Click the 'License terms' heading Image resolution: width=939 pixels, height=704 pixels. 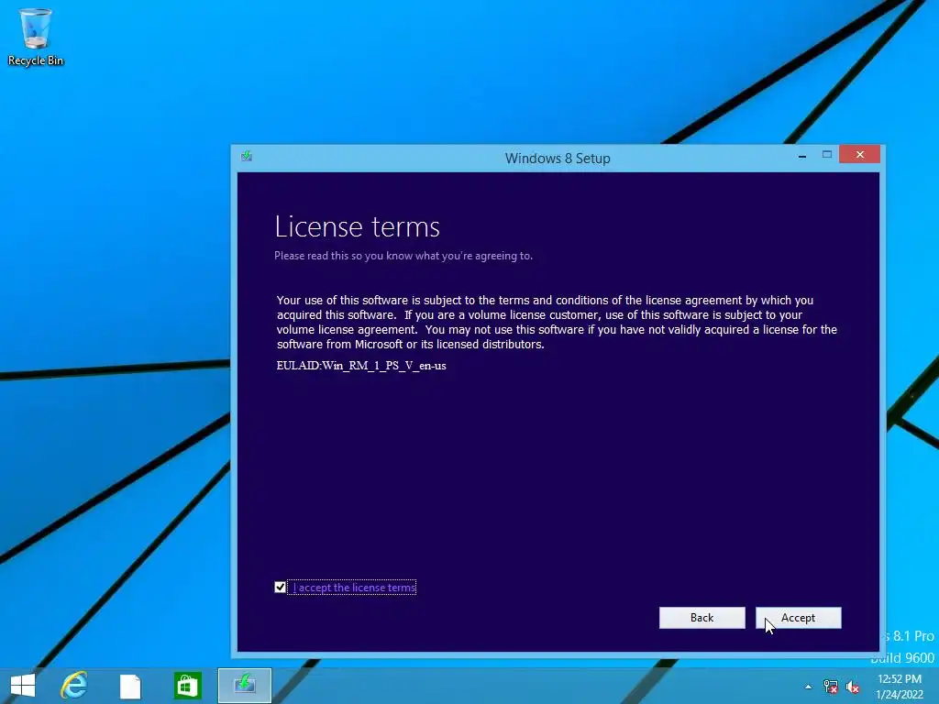coord(357,227)
